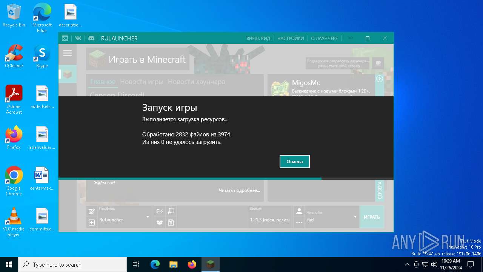483x272 pixels.
Task: Open File Explorer from the taskbar
Action: point(173,264)
